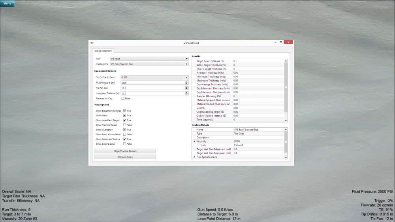Image resolution: width=395 pixels, height=222 pixels.
Task: Uncheck the Show Overspray checkbox
Action: 124,130
